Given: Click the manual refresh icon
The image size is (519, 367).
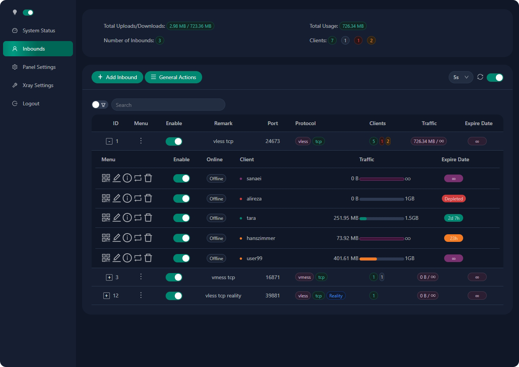Looking at the screenshot, I should point(480,77).
